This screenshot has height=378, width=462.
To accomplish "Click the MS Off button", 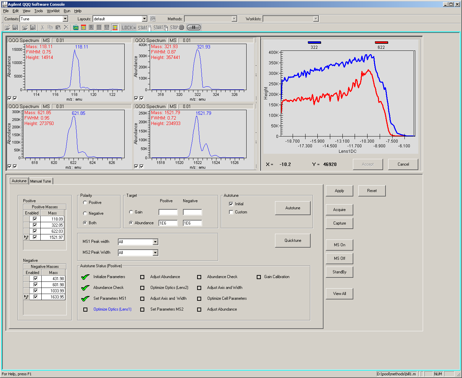I will [x=339, y=258].
